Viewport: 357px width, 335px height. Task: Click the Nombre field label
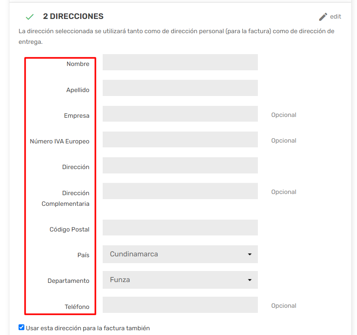pyautogui.click(x=78, y=64)
